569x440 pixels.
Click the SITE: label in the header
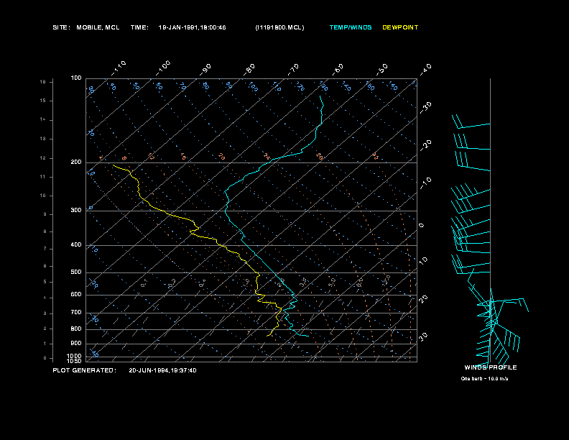click(x=61, y=27)
